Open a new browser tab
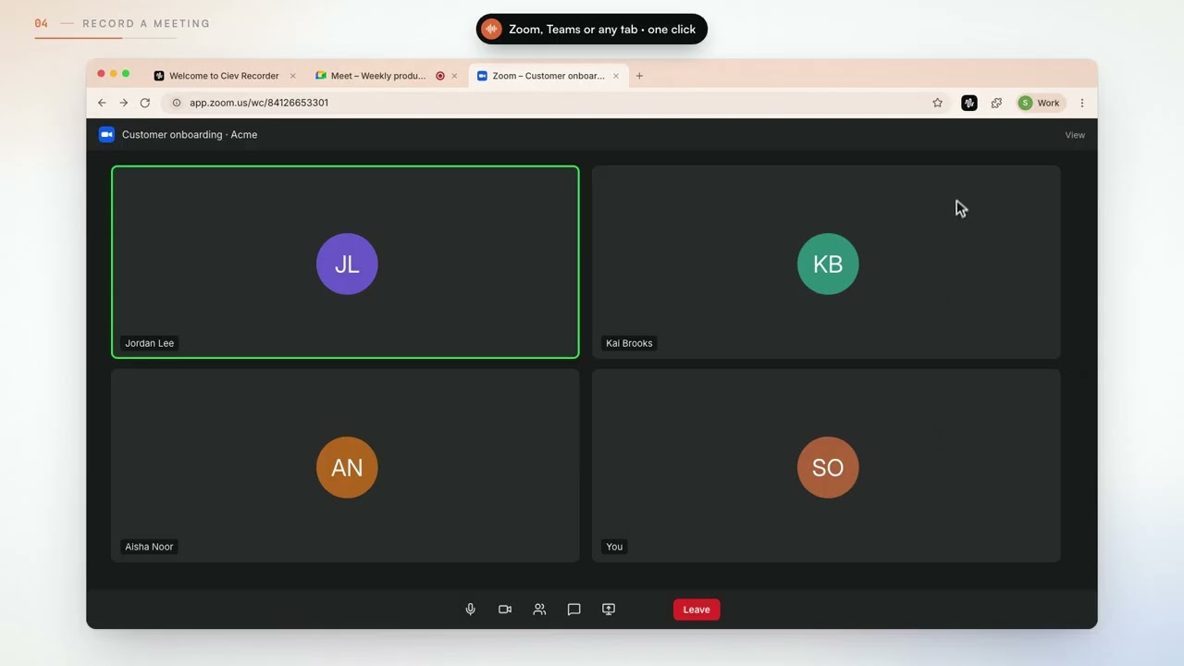Screen dimensions: 1184x666 [x=639, y=76]
